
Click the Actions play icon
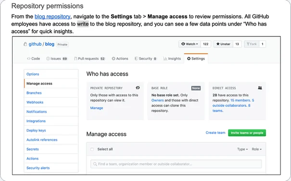pos(114,59)
